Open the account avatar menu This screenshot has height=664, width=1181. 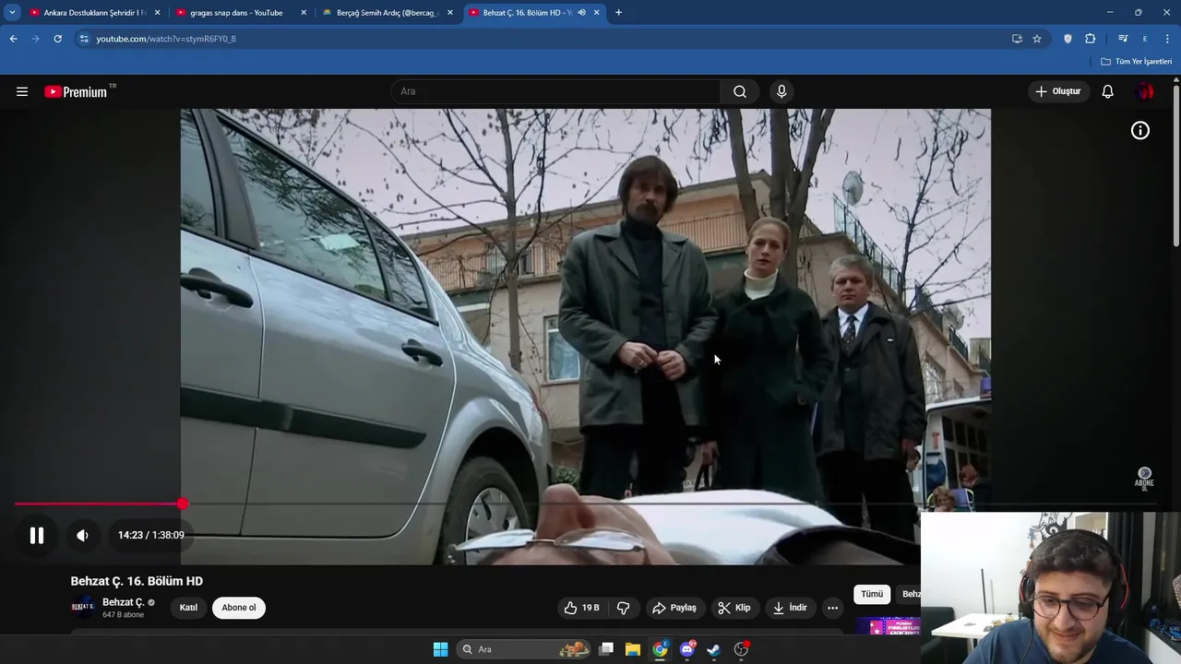pyautogui.click(x=1145, y=91)
